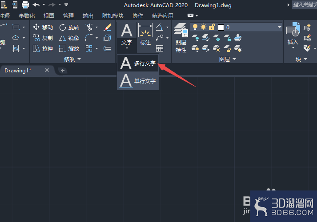Toggle layer on/off lightbulb icon
This screenshot has height=222, width=317.
195,27
